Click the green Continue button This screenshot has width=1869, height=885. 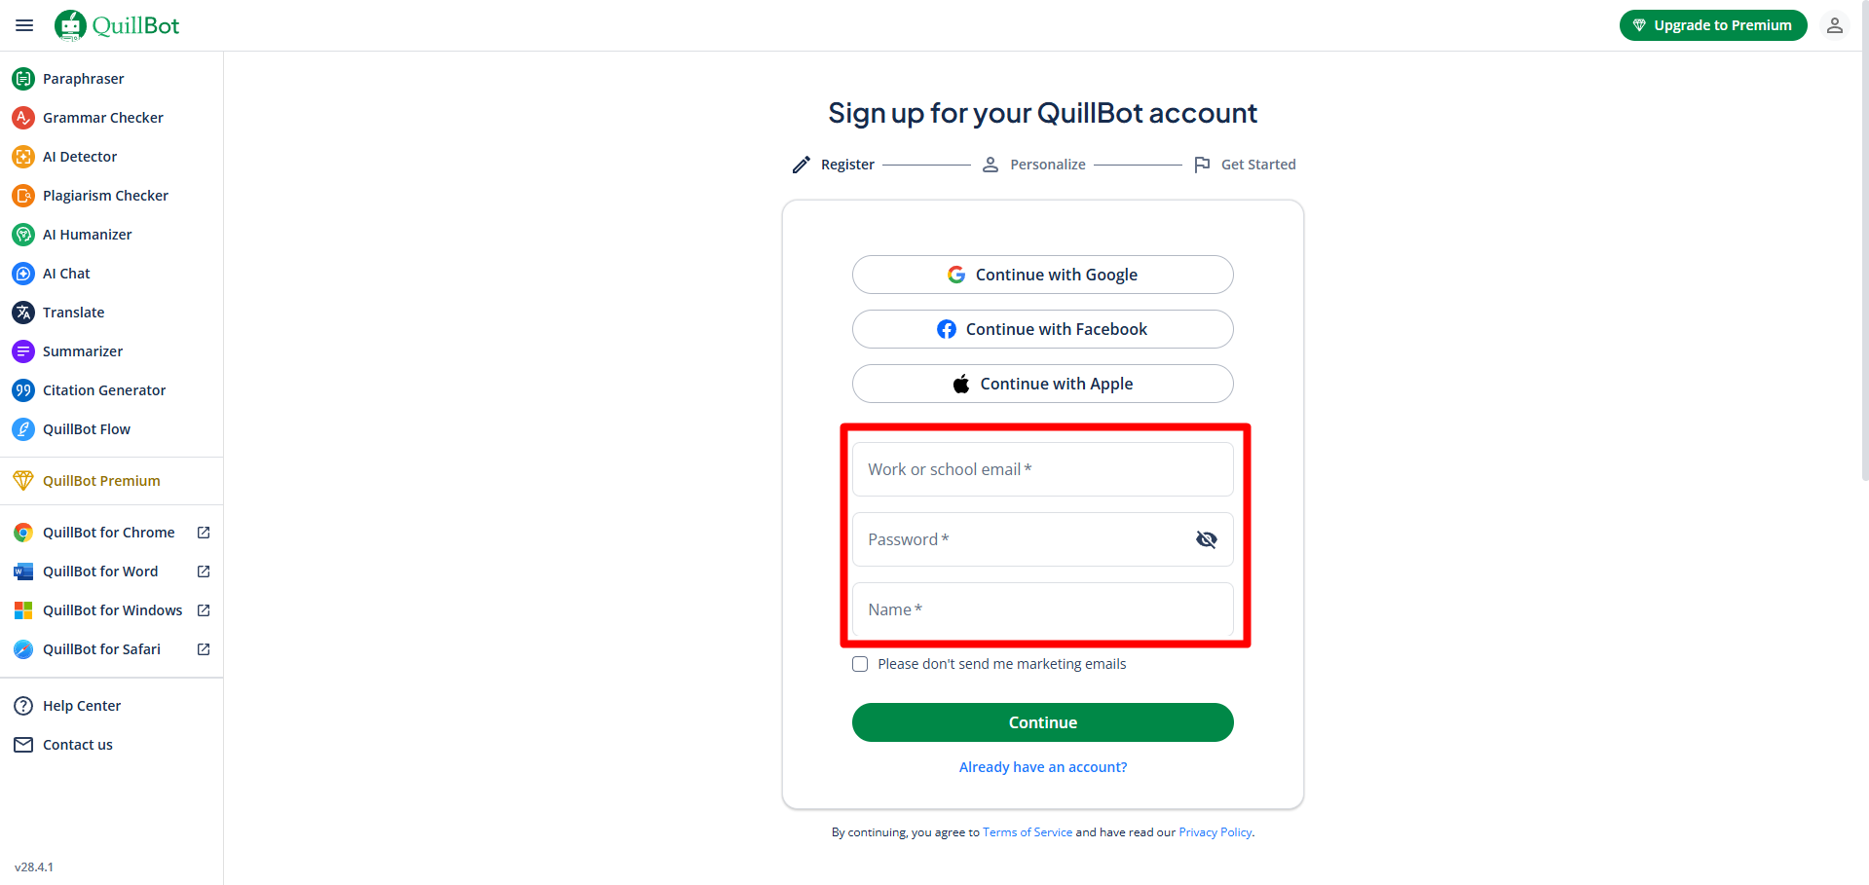pos(1042,722)
